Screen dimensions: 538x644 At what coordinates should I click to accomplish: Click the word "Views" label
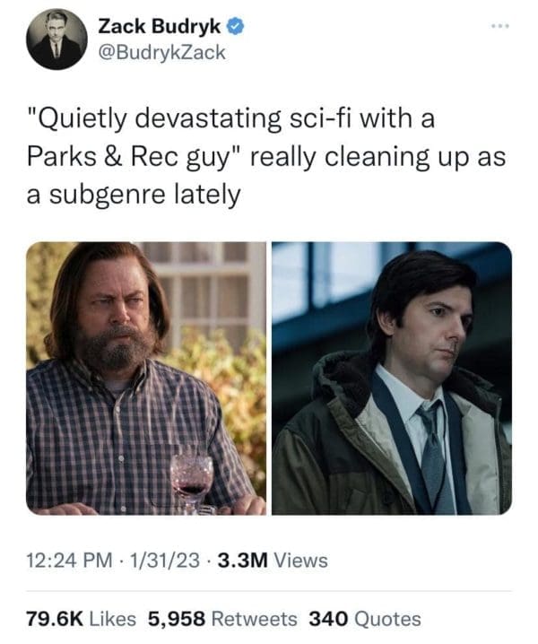(x=299, y=561)
